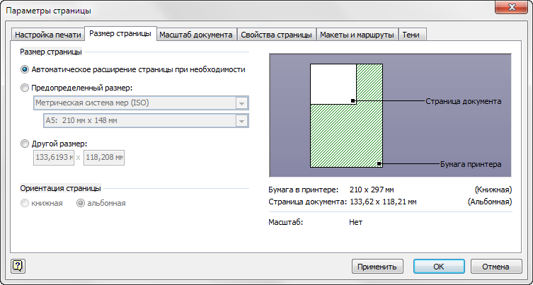Go to the Свойства страницы tab
The width and height of the screenshot is (533, 285).
tap(276, 35)
